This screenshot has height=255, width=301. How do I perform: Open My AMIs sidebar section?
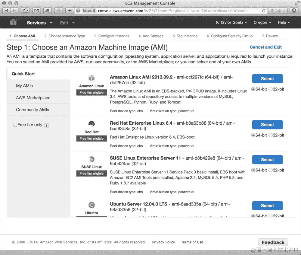(39, 86)
